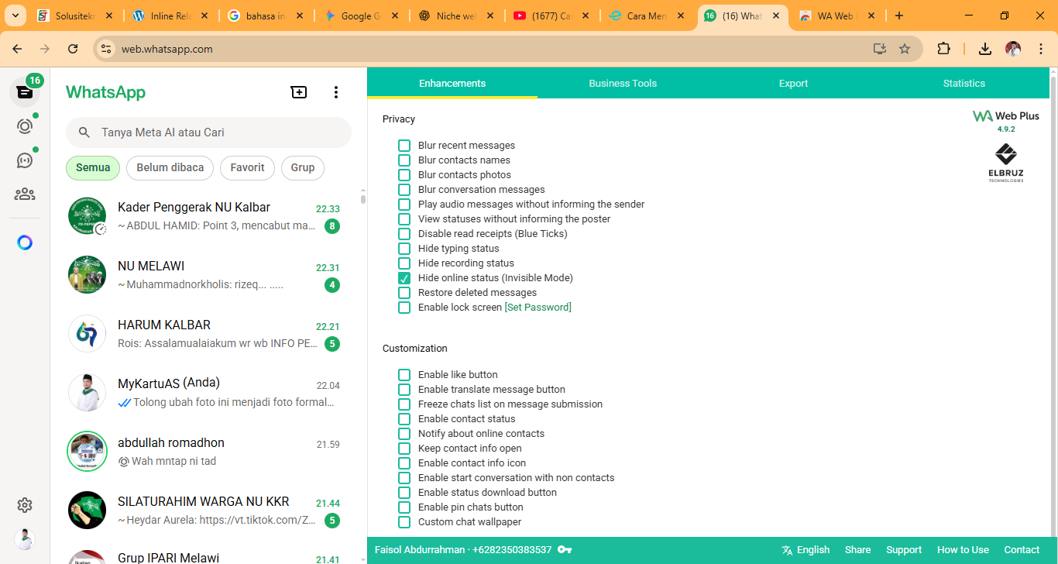This screenshot has height=564, width=1058.
Task: Click the key icon beside the phone number
Action: click(564, 549)
